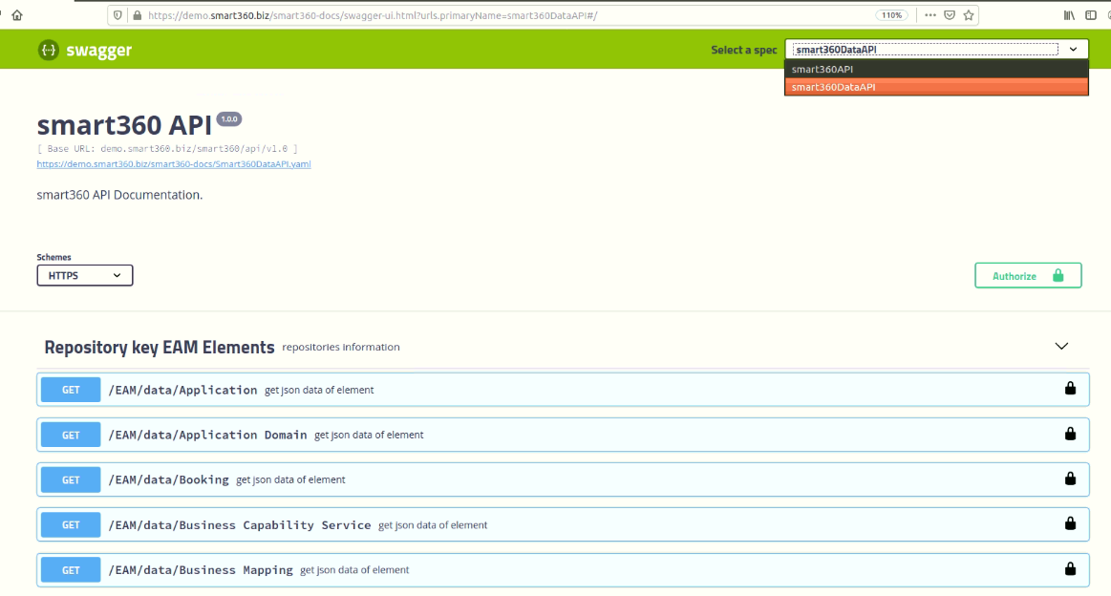Image resolution: width=1111 pixels, height=596 pixels.
Task: Expand GET /EAM/data/Business Mapping endpoint
Action: tap(563, 570)
